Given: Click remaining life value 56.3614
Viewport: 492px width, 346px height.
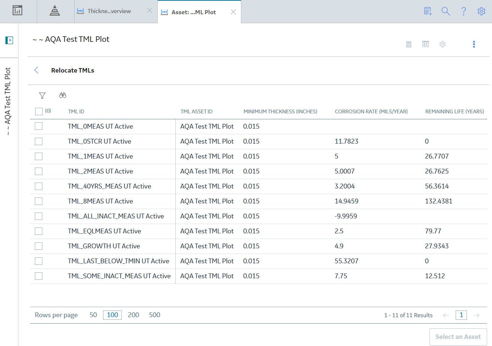Looking at the screenshot, I should [437, 186].
